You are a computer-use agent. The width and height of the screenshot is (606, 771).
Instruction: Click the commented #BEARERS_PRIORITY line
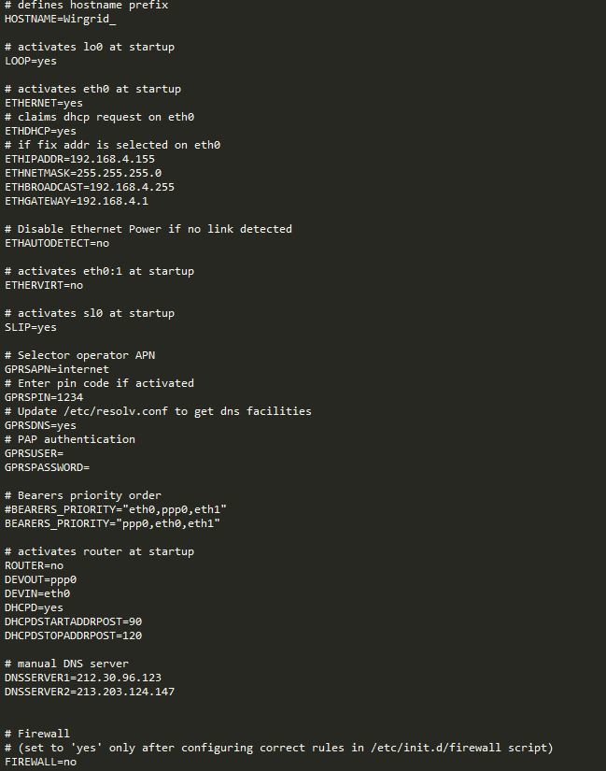pos(116,509)
